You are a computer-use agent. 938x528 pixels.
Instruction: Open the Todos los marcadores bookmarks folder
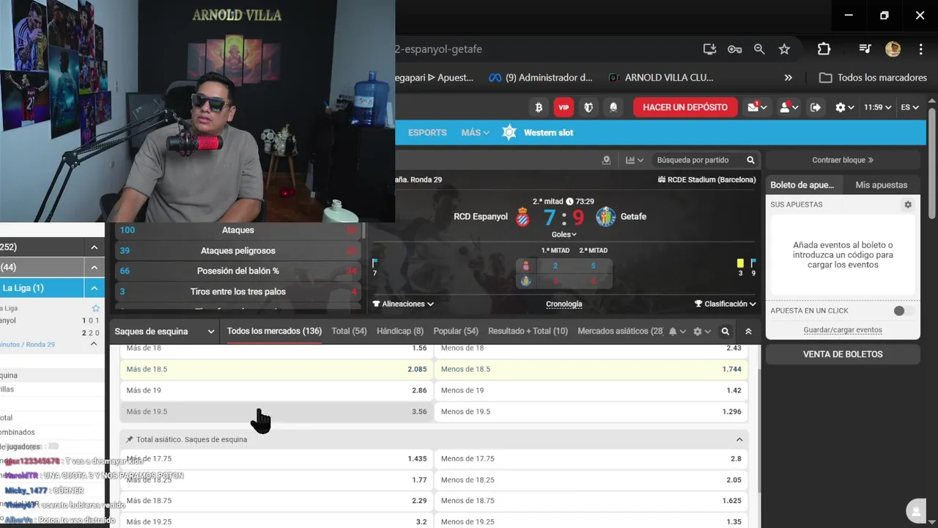pyautogui.click(x=873, y=77)
